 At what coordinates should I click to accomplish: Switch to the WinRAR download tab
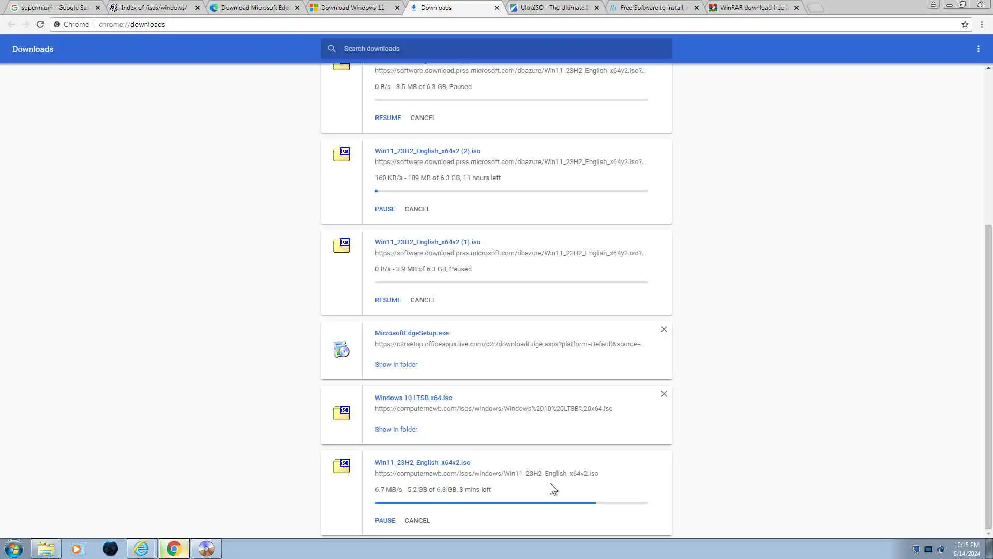(754, 8)
